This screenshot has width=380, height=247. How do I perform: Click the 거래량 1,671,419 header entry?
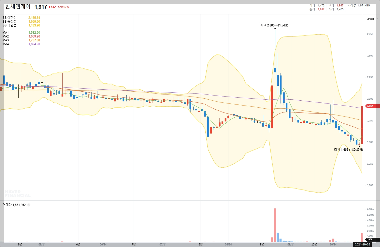coord(359,5)
